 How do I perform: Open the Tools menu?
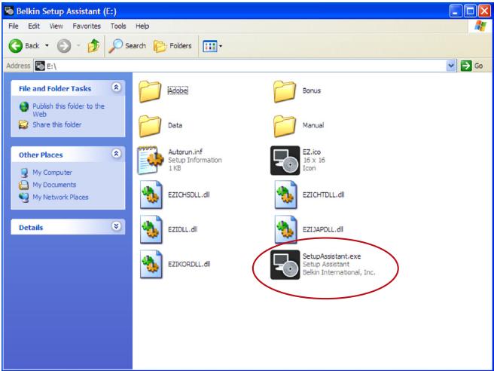coord(118,26)
